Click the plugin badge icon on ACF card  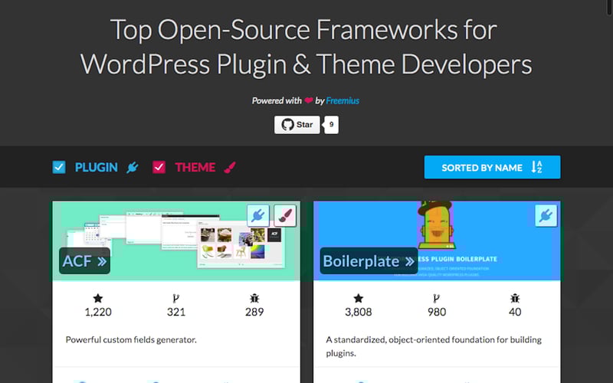[x=258, y=215]
